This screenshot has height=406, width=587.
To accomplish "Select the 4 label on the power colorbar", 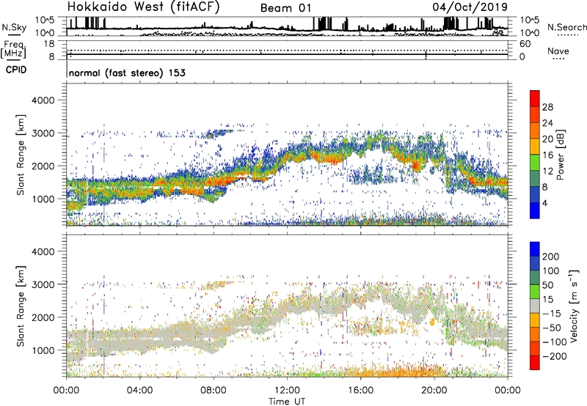I will click(x=544, y=203).
